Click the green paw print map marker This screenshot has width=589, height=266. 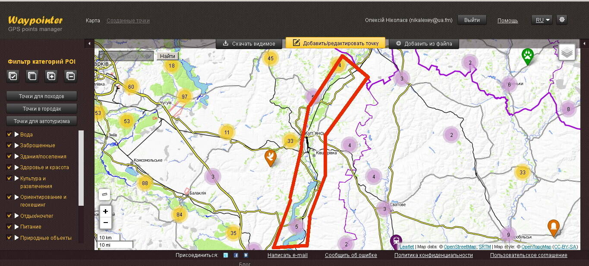[x=527, y=56]
